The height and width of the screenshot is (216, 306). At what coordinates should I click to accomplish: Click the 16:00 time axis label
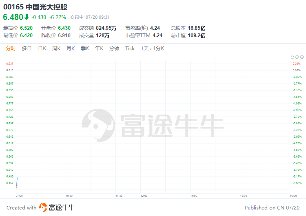293,196
